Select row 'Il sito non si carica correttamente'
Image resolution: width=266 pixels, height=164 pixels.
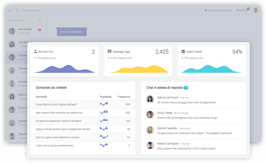(x=83, y=146)
